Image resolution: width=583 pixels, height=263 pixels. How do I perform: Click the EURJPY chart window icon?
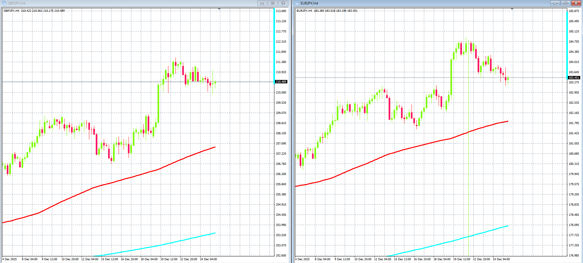point(297,3)
